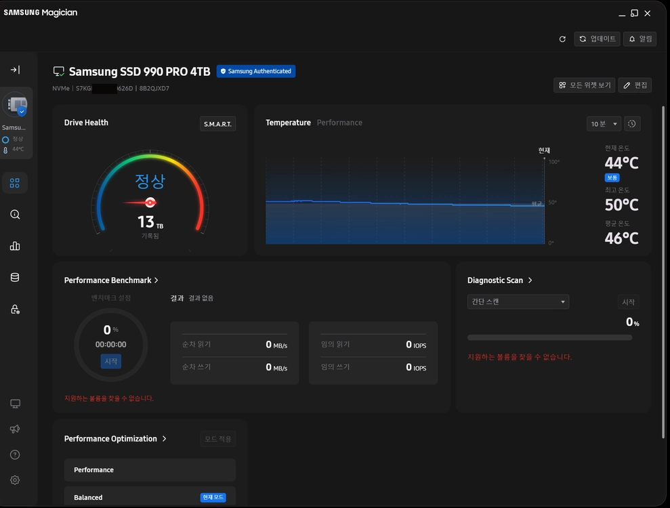Click the 46°C average temperature value
Viewport: 670px width, 508px height.
tap(621, 238)
